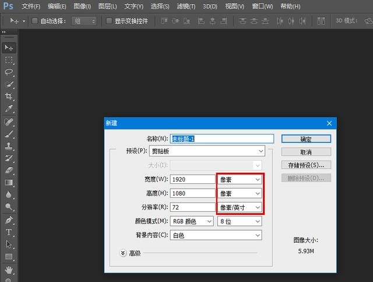Open the RGB 颜色 color mode dropdown

[192, 221]
